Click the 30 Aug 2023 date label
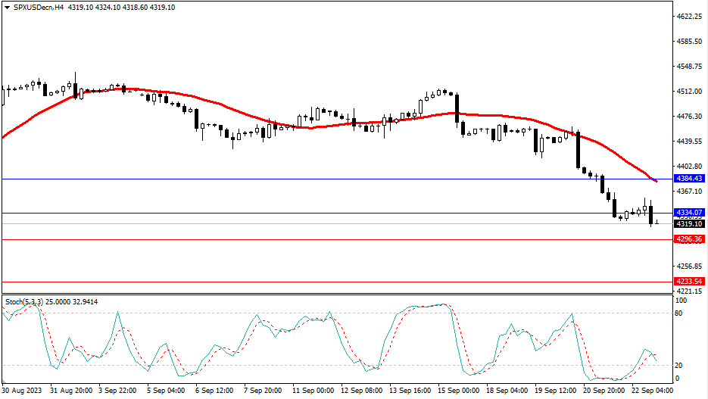 [23, 391]
